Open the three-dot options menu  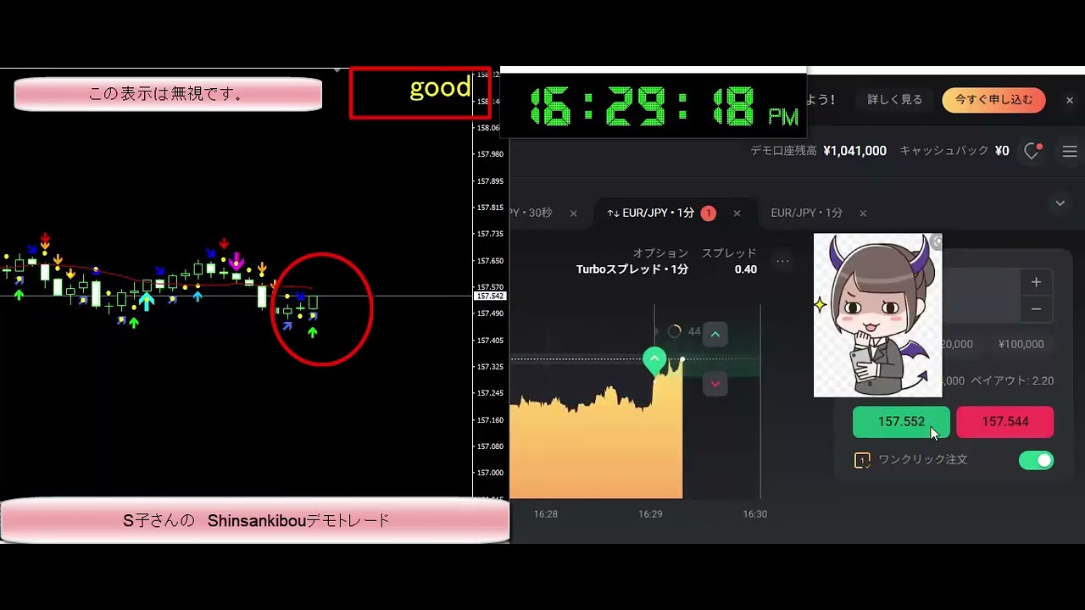(782, 261)
